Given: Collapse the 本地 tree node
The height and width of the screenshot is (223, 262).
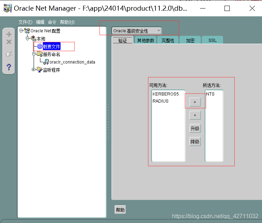Looking at the screenshot, I should click(27, 39).
